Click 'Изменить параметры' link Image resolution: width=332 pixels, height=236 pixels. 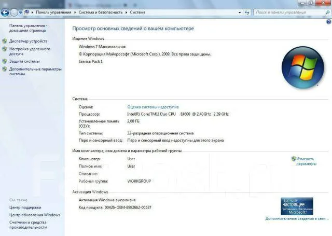point(306,161)
